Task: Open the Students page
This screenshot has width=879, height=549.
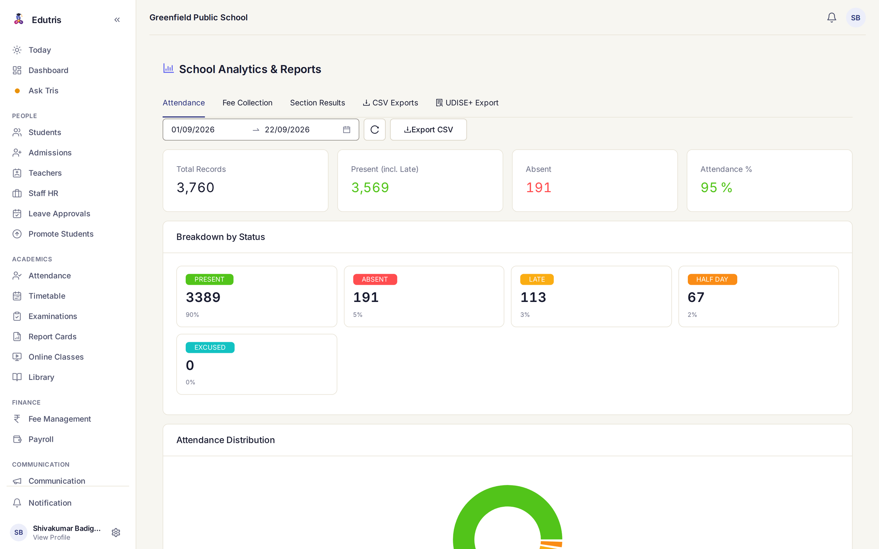Action: point(68,132)
